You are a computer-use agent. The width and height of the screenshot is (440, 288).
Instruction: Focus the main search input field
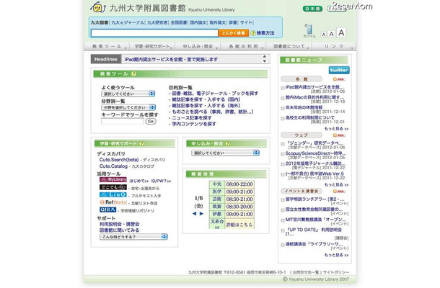tap(154, 33)
